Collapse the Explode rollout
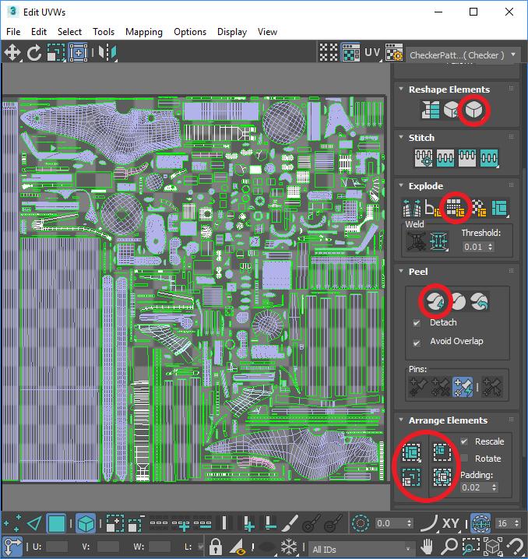This screenshot has width=528, height=559. coord(401,186)
